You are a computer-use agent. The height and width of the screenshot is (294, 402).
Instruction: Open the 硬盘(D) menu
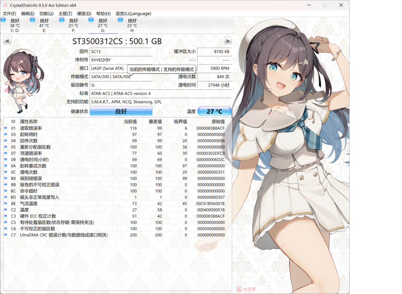tap(84, 14)
